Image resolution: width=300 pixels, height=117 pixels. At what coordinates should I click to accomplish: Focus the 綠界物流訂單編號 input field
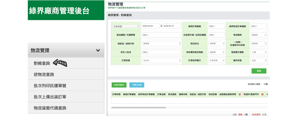[258, 26]
